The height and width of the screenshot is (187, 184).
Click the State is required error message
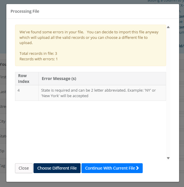(98, 93)
